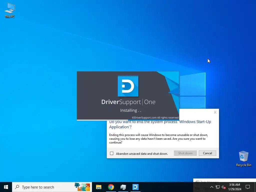Click ©DriverSupport.com All rights reserved text
The image size is (256, 192).
(155, 117)
